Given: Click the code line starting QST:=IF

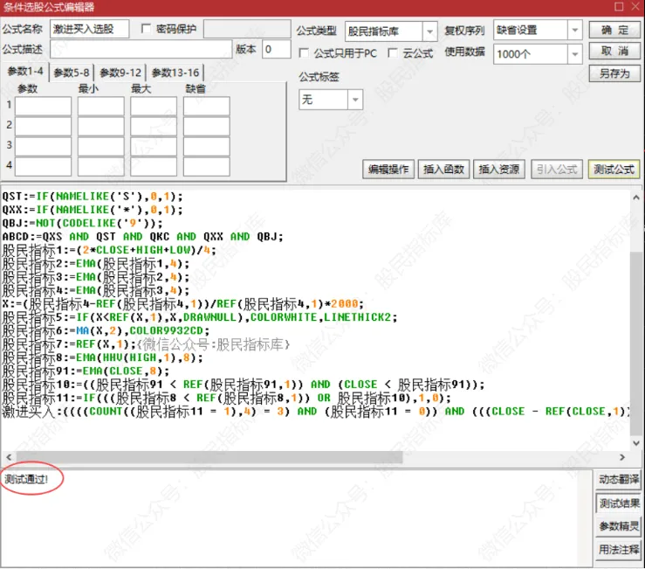Looking at the screenshot, I should [93, 197].
